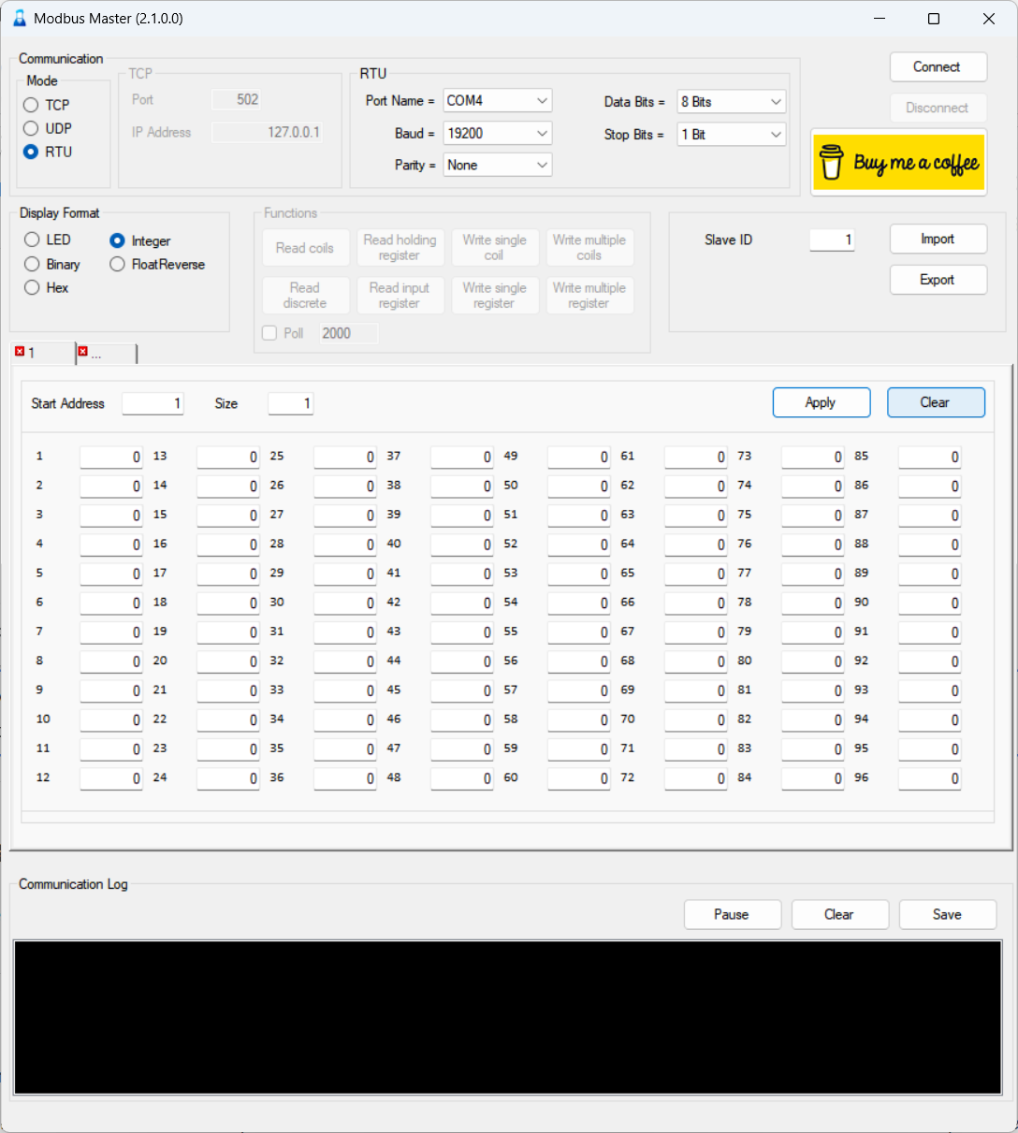Open the Stop Bits dropdown
This screenshot has width=1018, height=1133.
[x=731, y=134]
